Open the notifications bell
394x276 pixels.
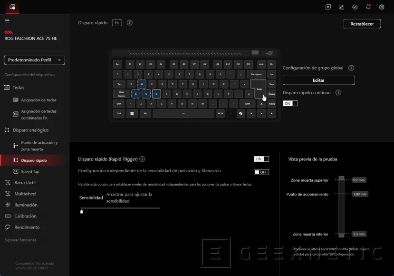click(x=368, y=7)
